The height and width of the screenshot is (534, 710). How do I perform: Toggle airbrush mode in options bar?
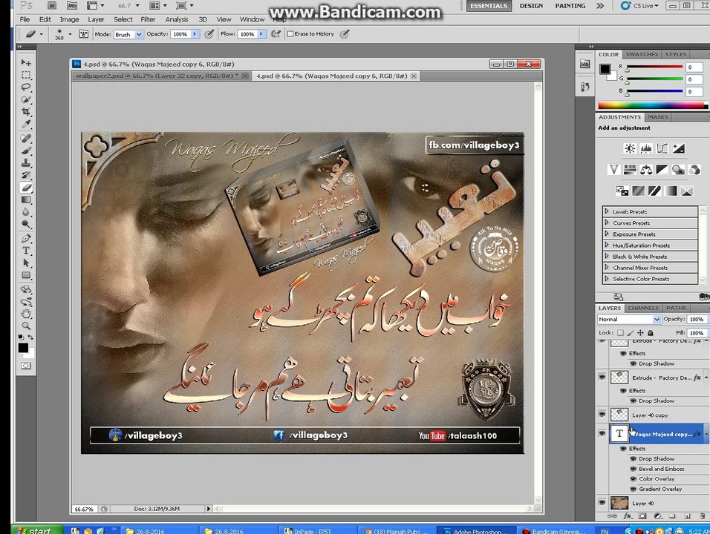[x=276, y=34]
